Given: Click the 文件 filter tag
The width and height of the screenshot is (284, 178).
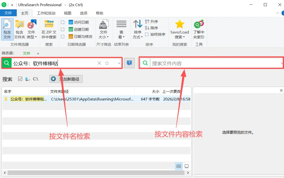Looking at the screenshot, I should click(27, 53).
